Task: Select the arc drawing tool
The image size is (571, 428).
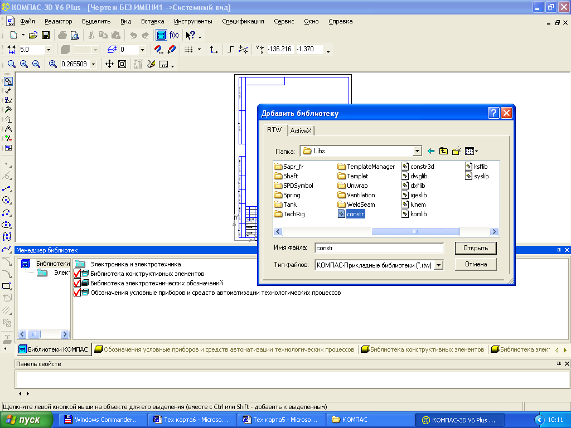Action: coord(7,212)
